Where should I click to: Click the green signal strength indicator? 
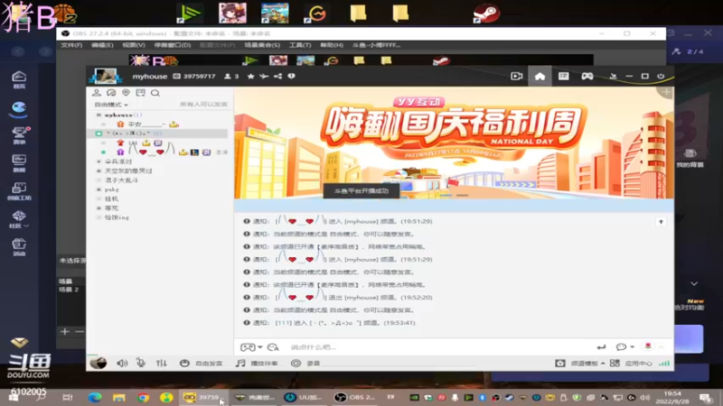[x=664, y=364]
